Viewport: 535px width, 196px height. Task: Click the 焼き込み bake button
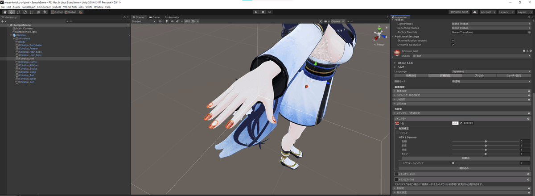465,168
